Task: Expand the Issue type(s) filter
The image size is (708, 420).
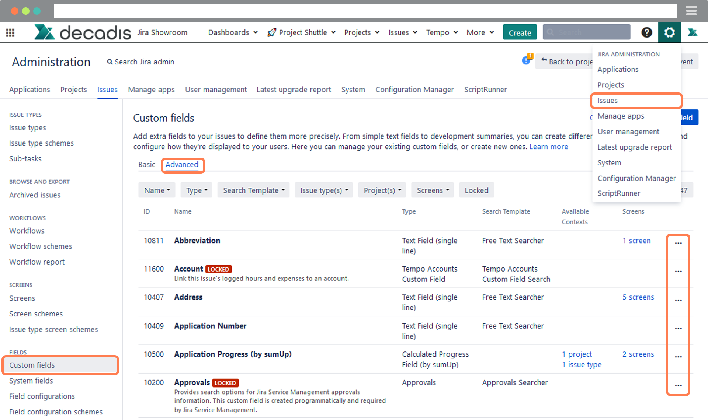Action: tap(323, 190)
